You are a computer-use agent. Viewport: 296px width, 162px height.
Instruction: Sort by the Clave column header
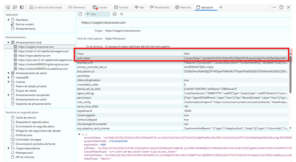(129, 54)
